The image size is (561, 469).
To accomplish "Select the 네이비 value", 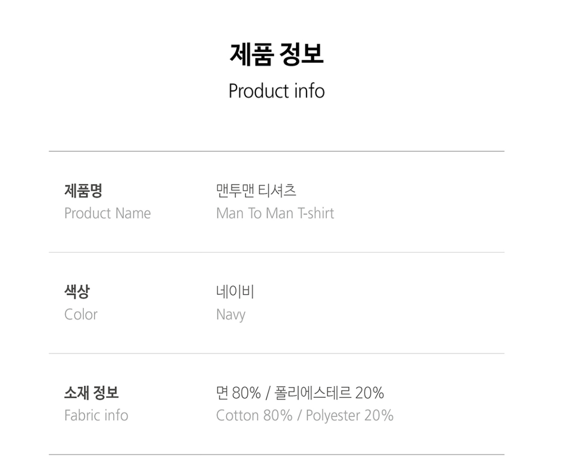I will pyautogui.click(x=235, y=292).
